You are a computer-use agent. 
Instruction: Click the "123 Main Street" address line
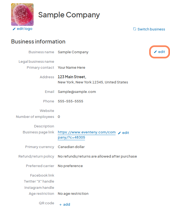[x=71, y=77]
